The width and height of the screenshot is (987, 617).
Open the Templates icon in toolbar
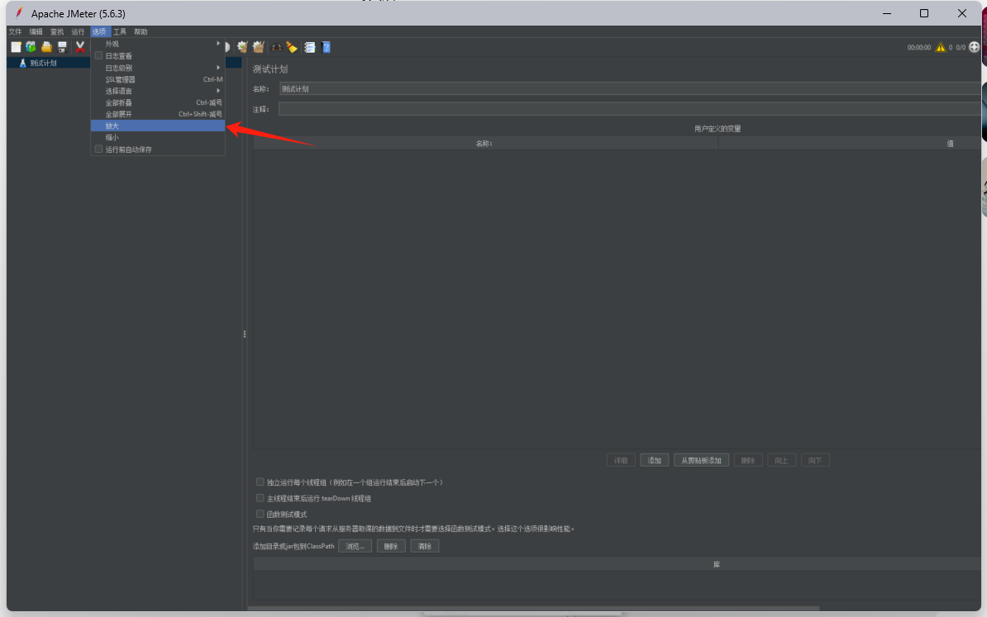point(31,47)
